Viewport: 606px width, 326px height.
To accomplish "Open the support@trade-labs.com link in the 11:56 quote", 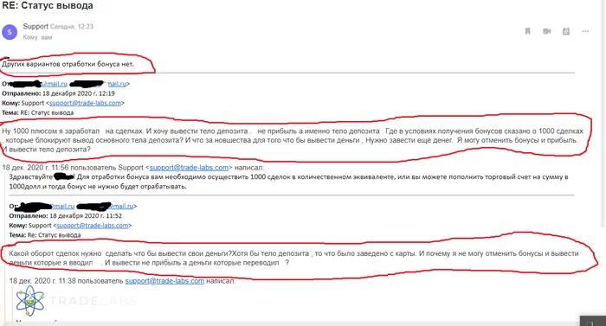I will (189, 168).
